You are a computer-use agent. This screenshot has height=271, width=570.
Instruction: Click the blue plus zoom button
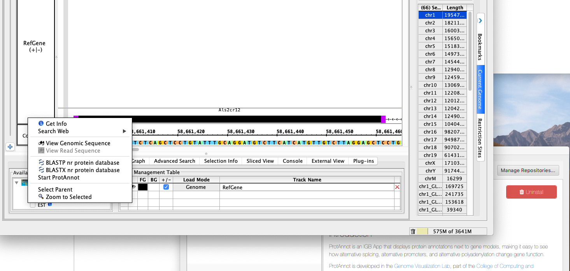[x=10, y=147]
